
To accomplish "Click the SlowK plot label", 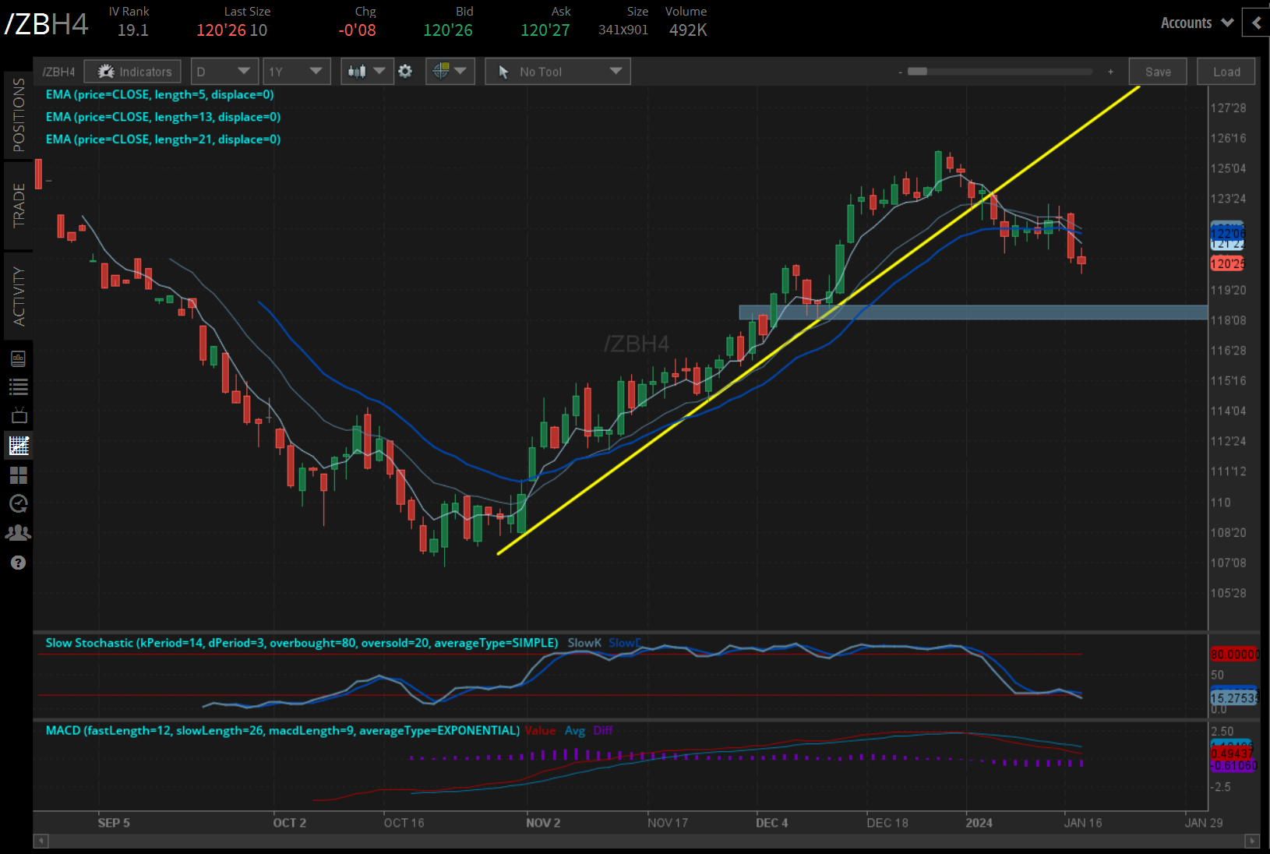I will [584, 643].
